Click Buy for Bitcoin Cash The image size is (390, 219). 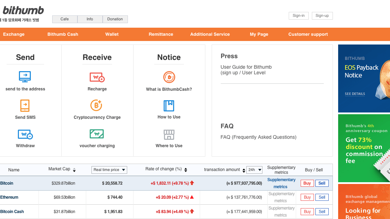(x=307, y=212)
